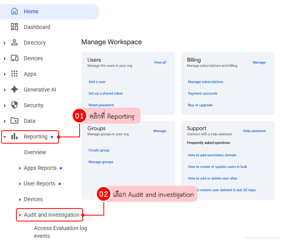Click the Create group link
This screenshot has width=281, height=241.
point(99,150)
